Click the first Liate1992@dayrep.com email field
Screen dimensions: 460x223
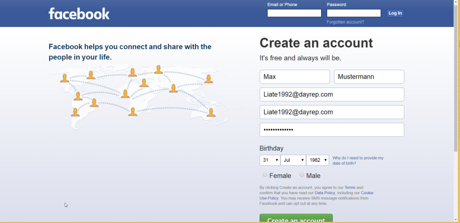click(332, 94)
